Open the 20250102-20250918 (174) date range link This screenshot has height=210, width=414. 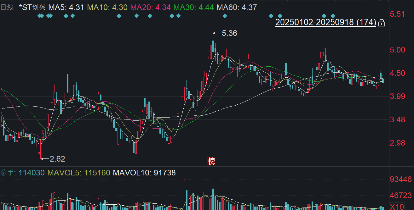click(326, 22)
